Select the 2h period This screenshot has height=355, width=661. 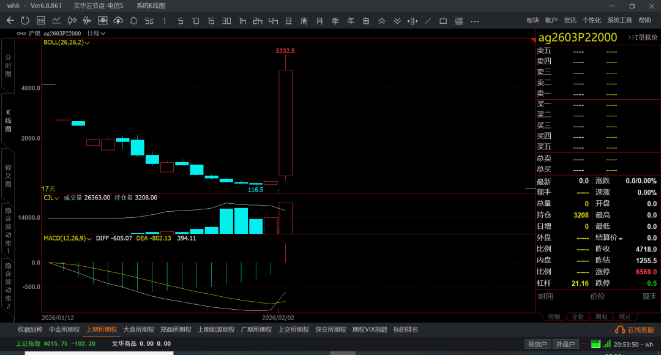tap(258, 21)
